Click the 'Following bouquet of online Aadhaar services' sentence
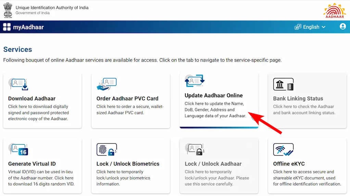 (x=142, y=60)
